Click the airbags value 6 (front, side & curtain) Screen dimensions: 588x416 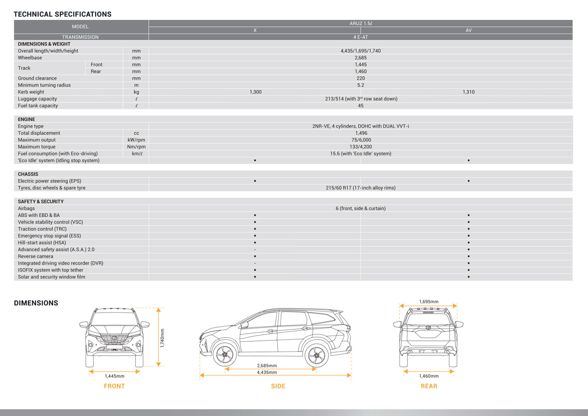tap(361, 208)
